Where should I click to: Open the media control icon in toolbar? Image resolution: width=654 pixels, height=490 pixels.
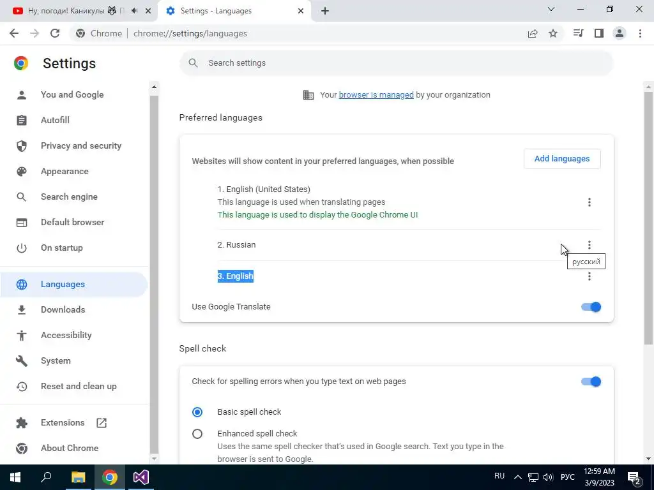(x=579, y=33)
